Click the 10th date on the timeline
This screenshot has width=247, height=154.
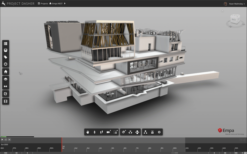tap(174, 148)
